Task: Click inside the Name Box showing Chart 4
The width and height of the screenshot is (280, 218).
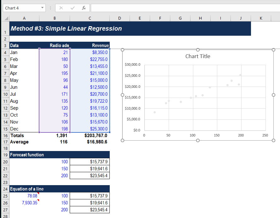Action: [x=21, y=8]
